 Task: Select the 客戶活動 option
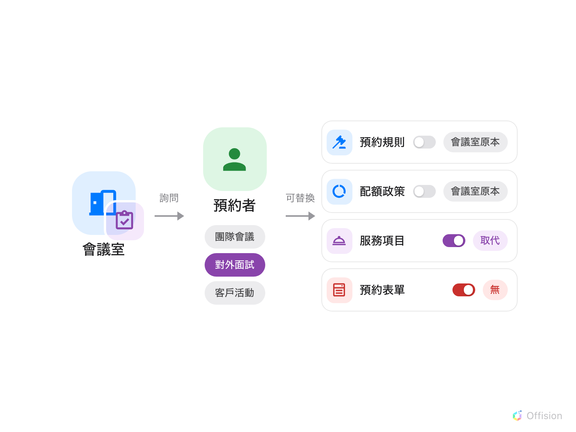tap(235, 293)
